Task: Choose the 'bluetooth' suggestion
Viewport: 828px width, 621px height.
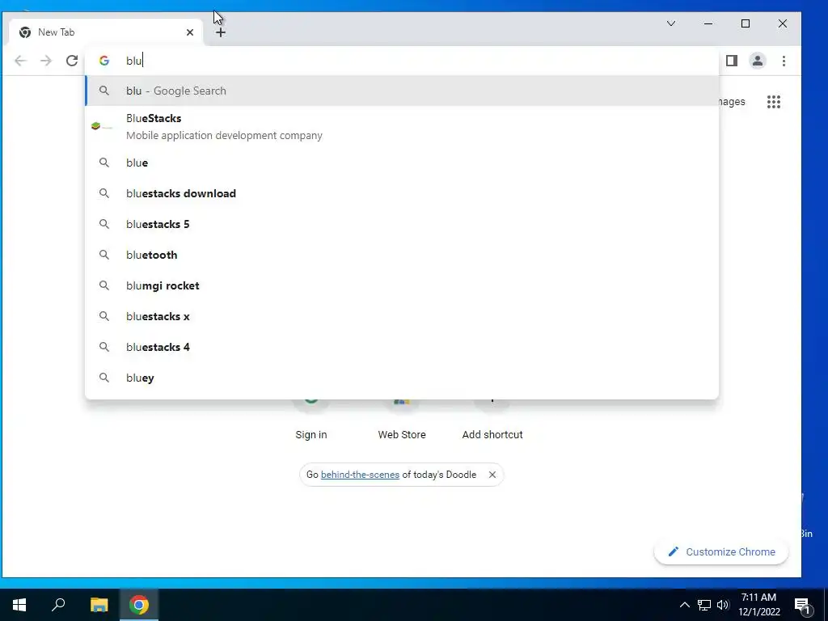Action: 402,255
